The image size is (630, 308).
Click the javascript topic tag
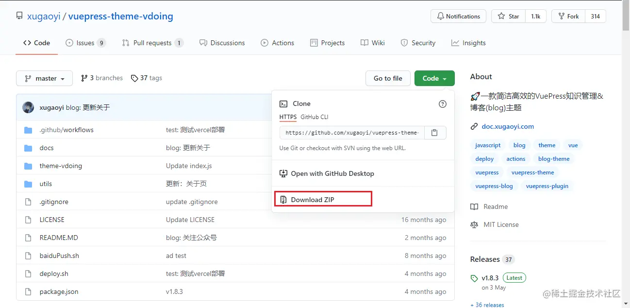(488, 145)
